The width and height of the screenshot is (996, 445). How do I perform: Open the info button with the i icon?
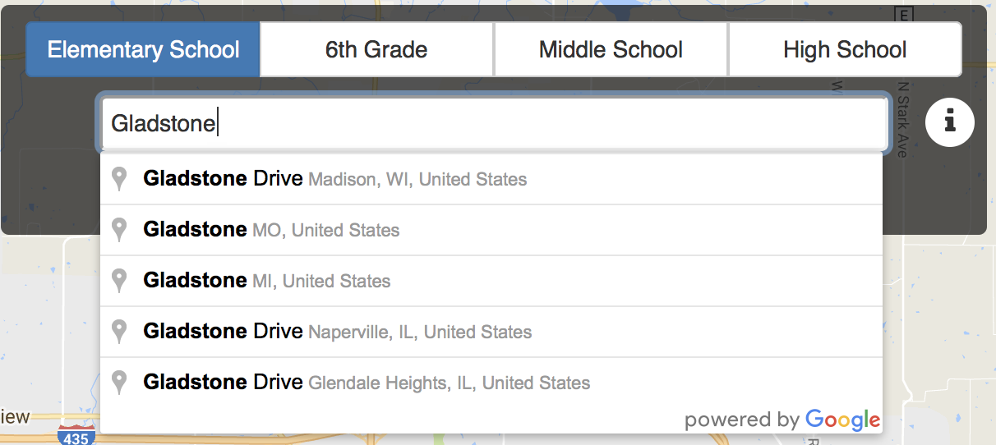950,122
